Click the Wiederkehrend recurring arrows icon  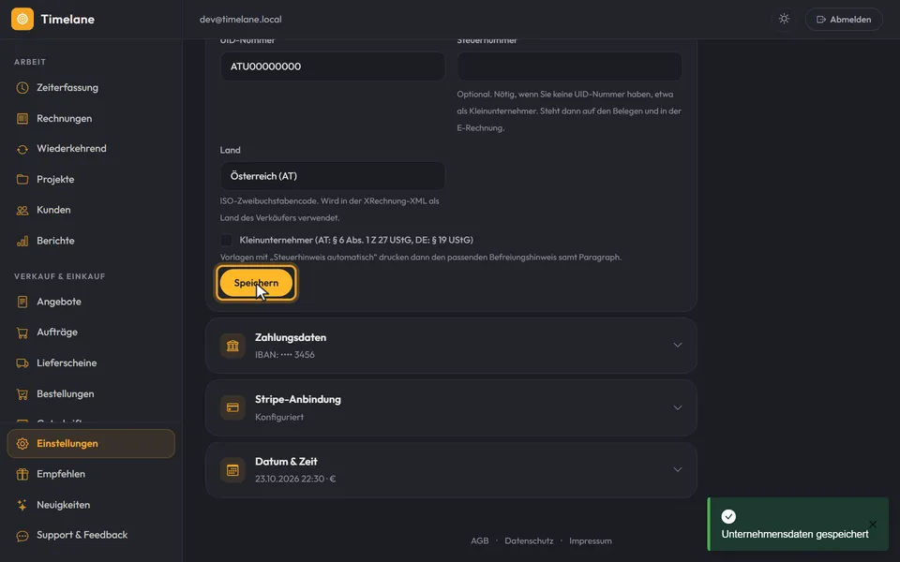click(22, 149)
